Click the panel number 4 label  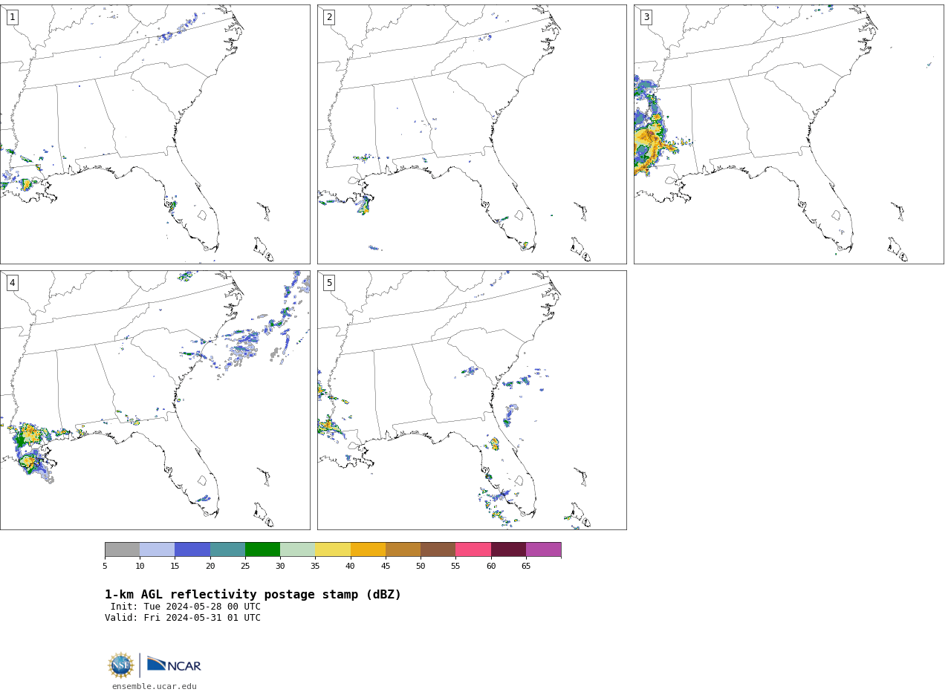(x=12, y=283)
